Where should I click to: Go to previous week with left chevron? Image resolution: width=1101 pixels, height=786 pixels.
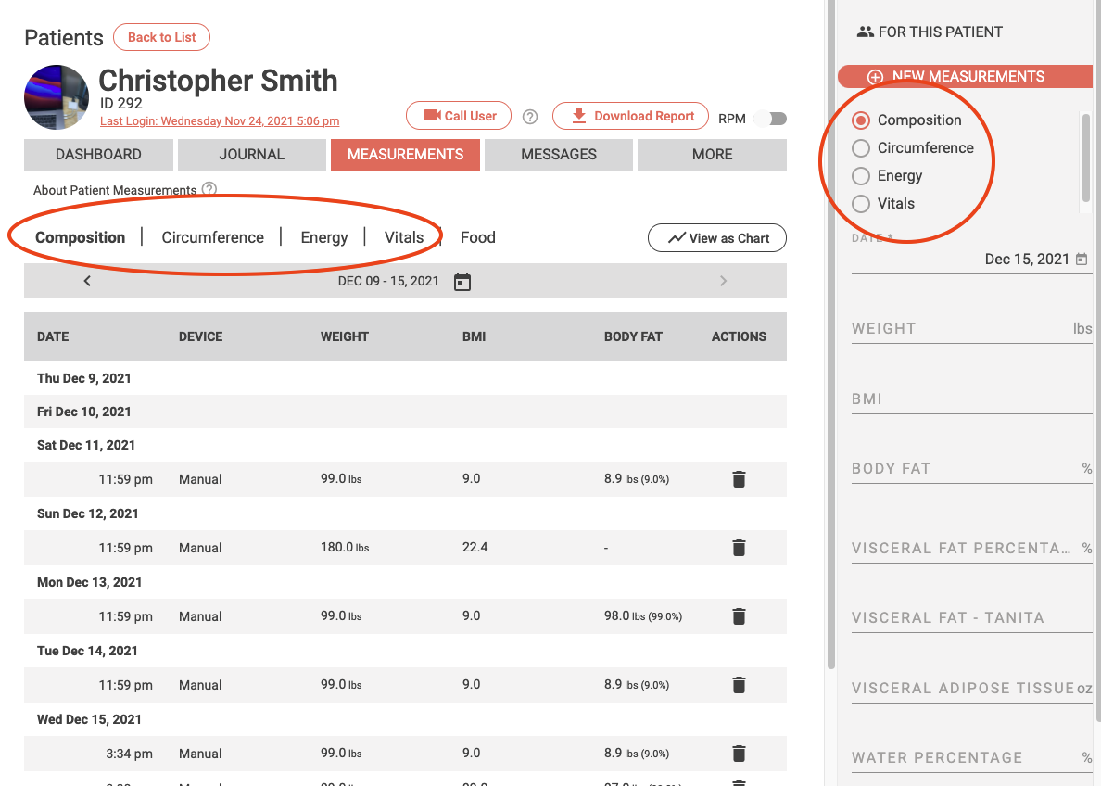tap(87, 281)
